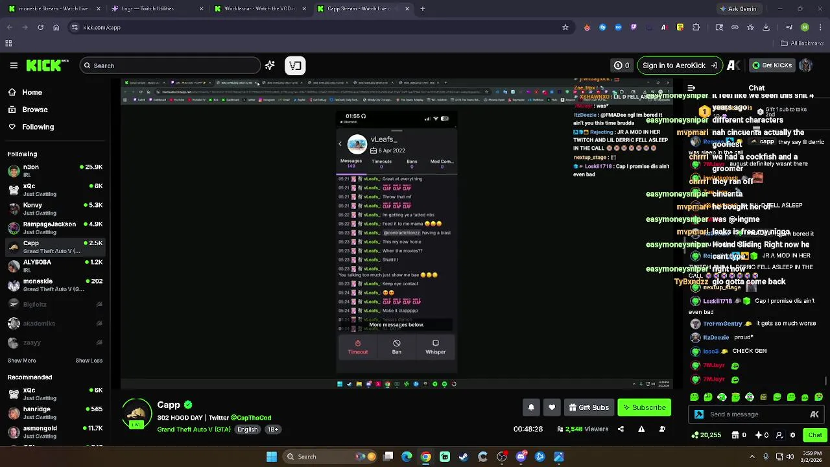
Task: Open Chrome extensions puzzle icon
Action: click(x=696, y=27)
